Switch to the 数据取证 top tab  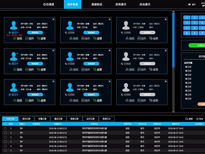tap(97, 4)
